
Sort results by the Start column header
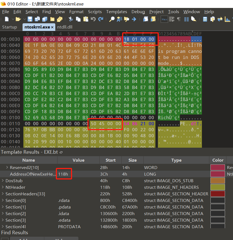[111, 160]
